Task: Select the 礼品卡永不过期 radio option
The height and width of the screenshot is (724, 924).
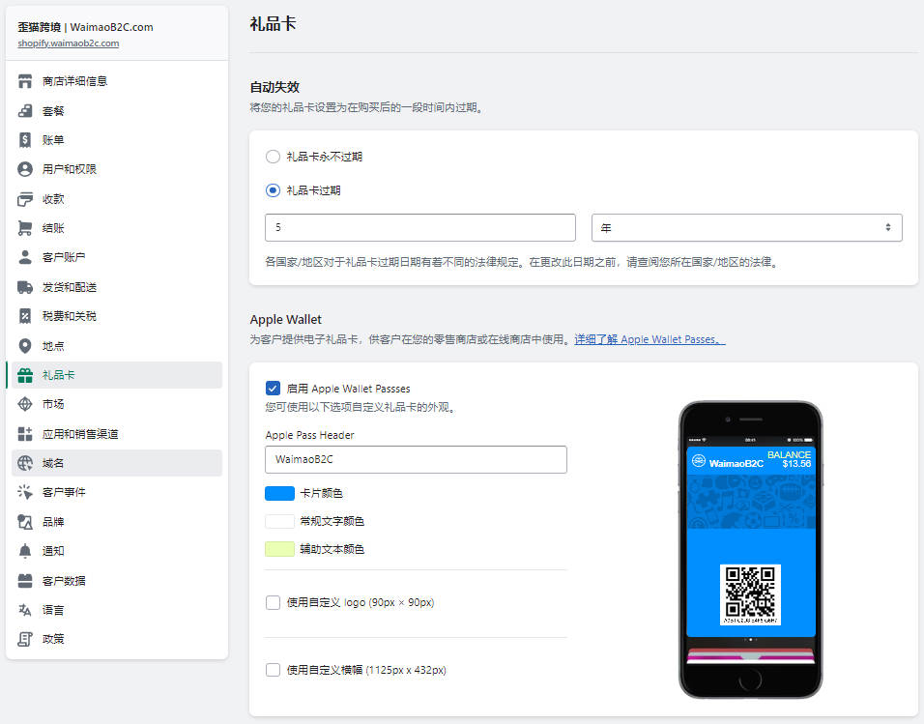Action: [273, 157]
